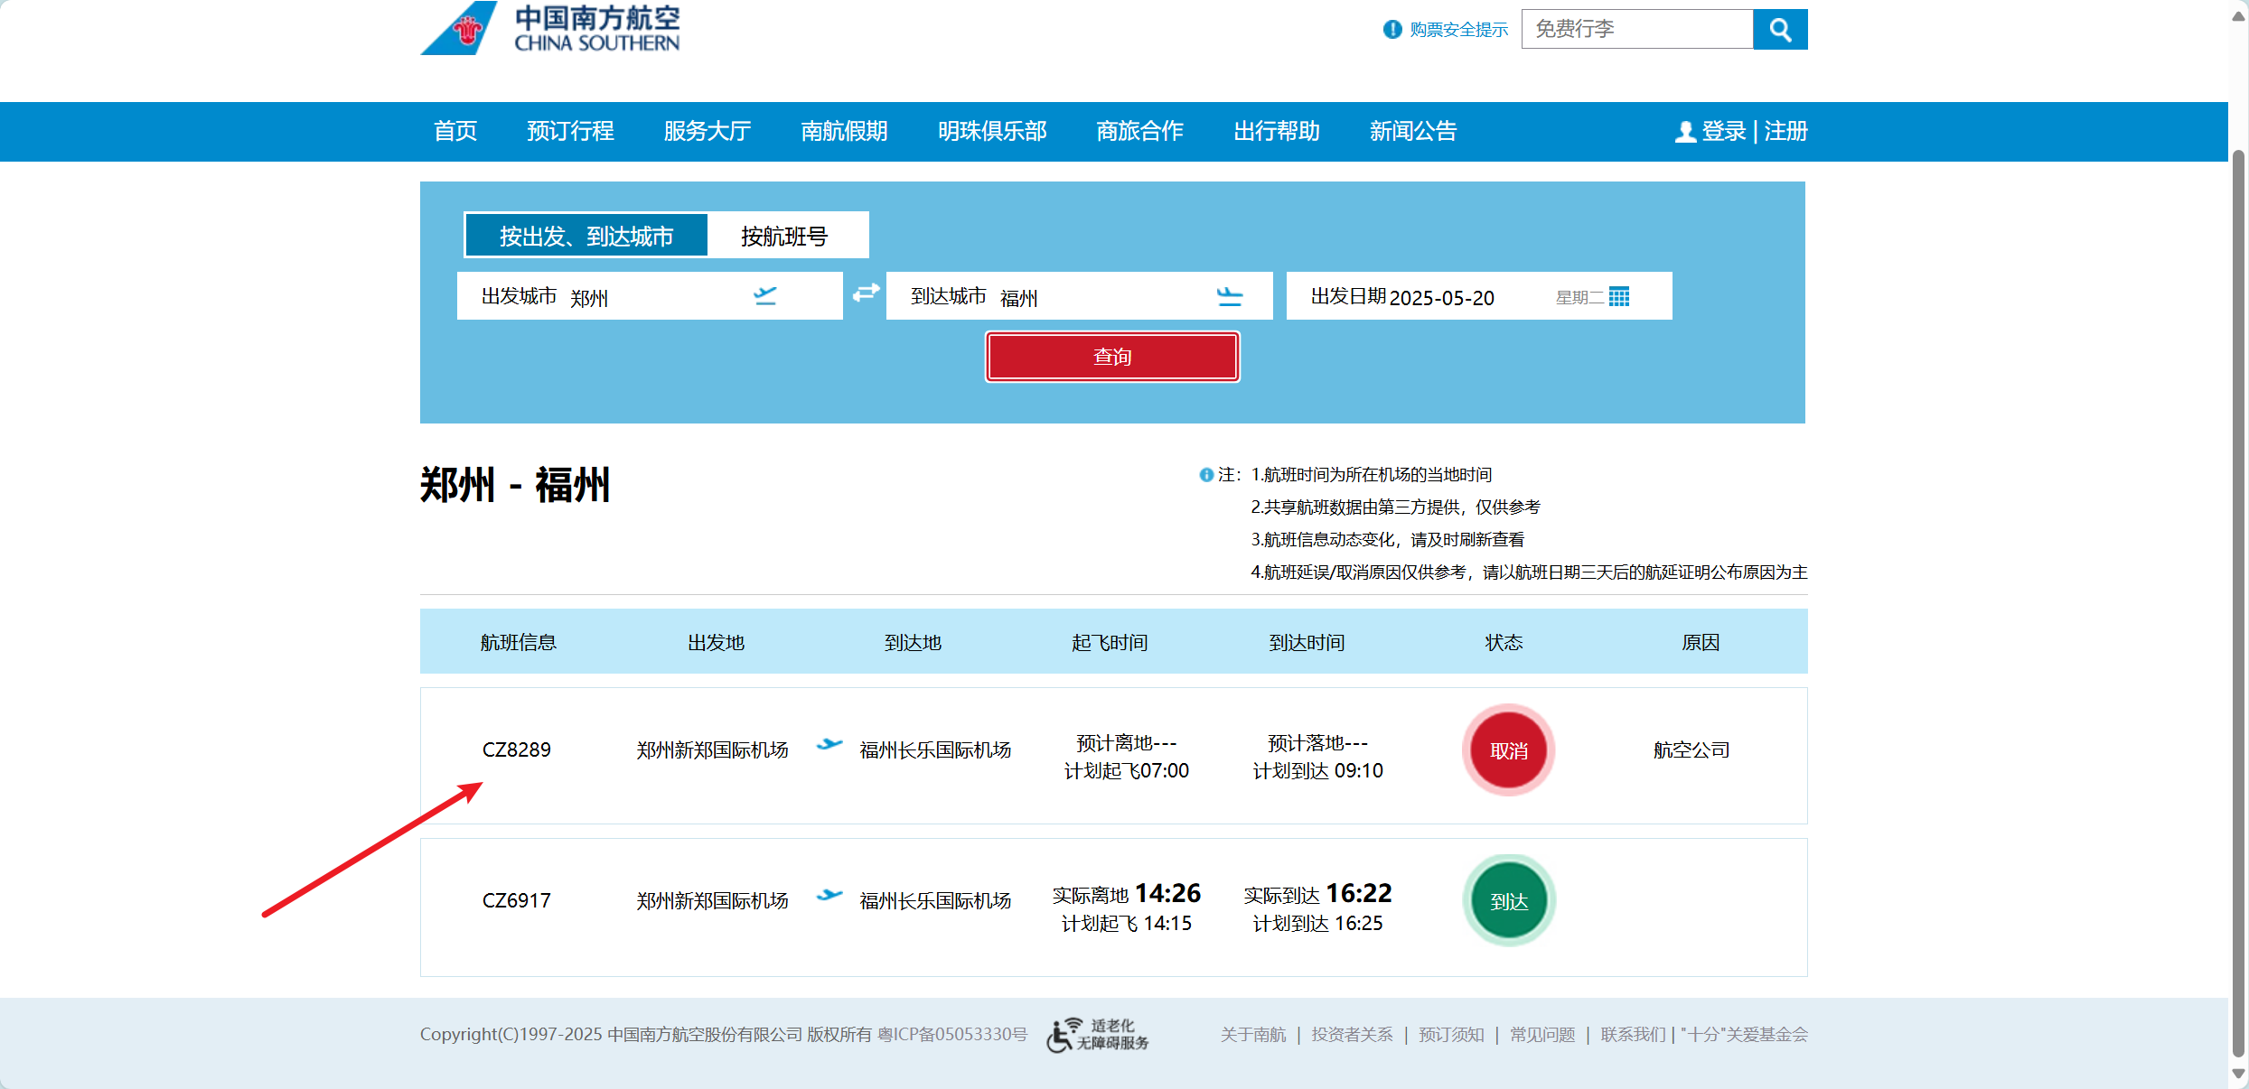Viewport: 2249px width, 1089px height.
Task: Select the 按出发、到达城市 tab
Action: tap(586, 236)
